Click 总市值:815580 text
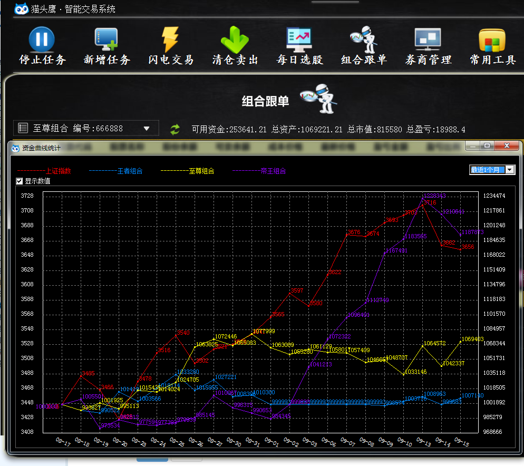Viewport: 524px width, 466px height. [x=374, y=129]
